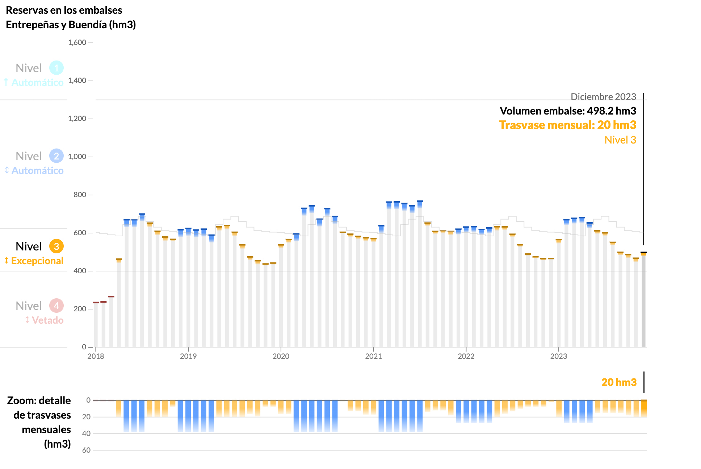Screen dimensions: 701x469
Task: Click the 'Zoom: detalle de trasvases mensuales' heading
Action: point(39,422)
